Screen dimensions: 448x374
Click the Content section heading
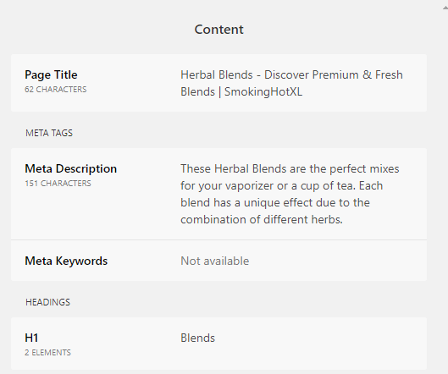pos(218,30)
